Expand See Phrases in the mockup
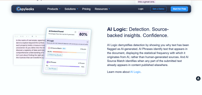The image size is (202, 95). coord(52,68)
